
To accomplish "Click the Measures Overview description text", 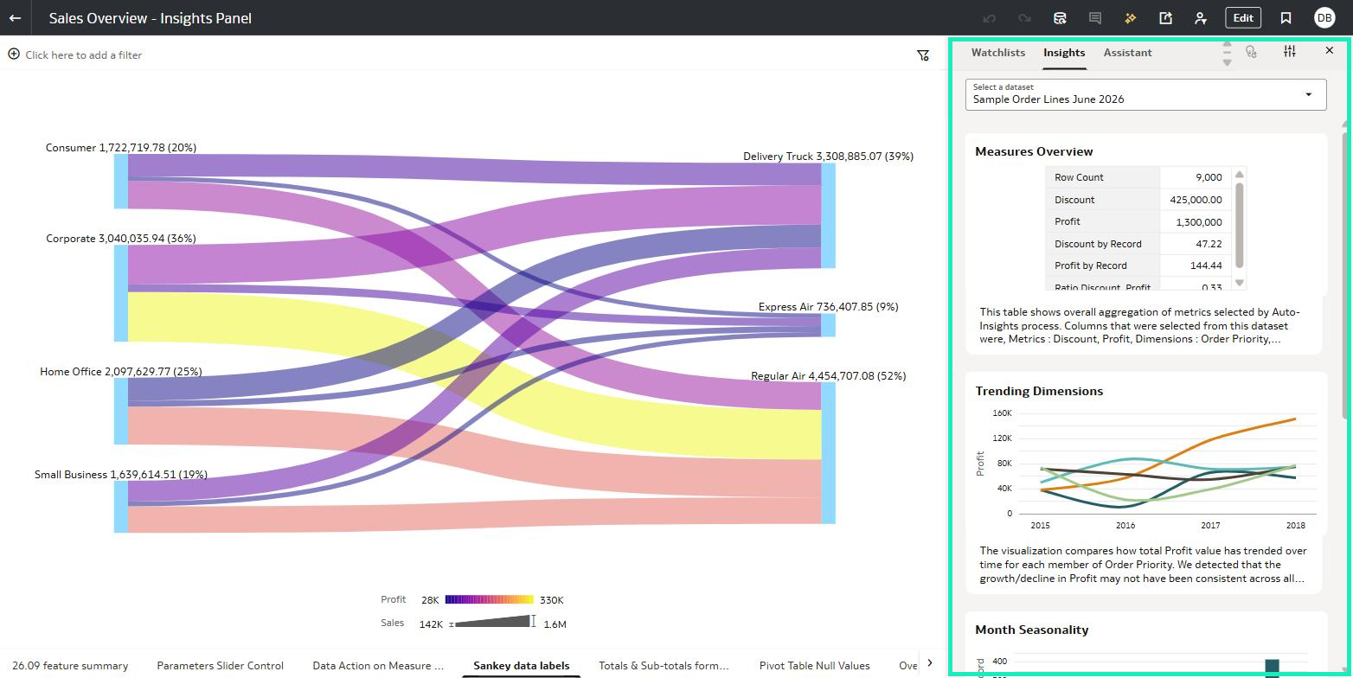I will [x=1139, y=325].
